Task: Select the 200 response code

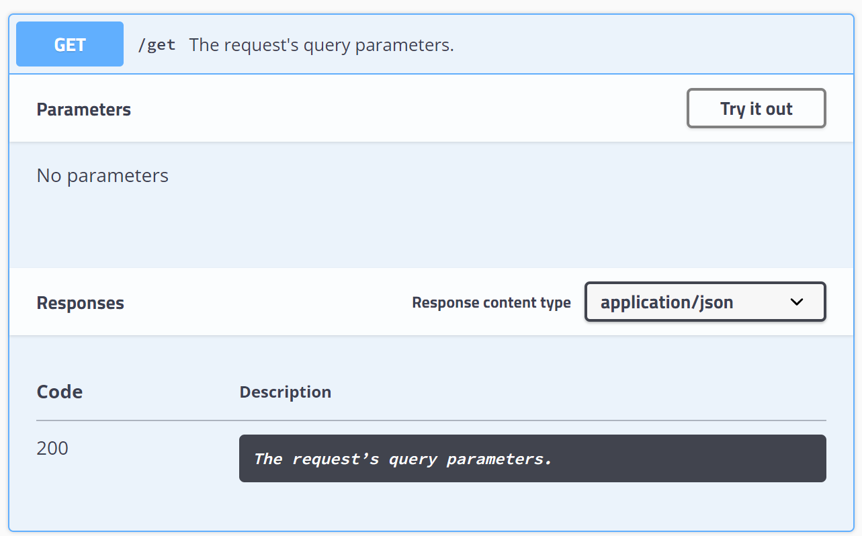Action: (x=52, y=448)
